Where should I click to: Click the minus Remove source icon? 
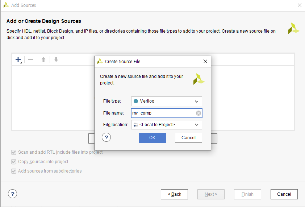point(31,59)
